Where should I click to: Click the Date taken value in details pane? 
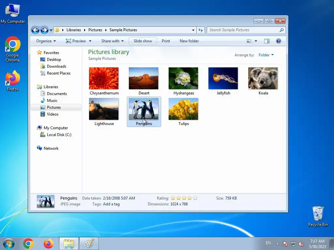pos(119,198)
